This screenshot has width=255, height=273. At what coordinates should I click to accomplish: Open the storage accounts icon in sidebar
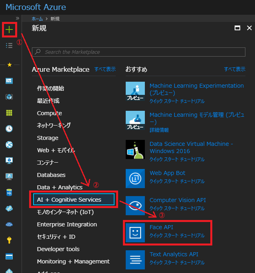coord(9,256)
